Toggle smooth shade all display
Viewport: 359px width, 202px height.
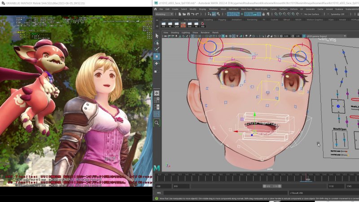tap(223, 36)
